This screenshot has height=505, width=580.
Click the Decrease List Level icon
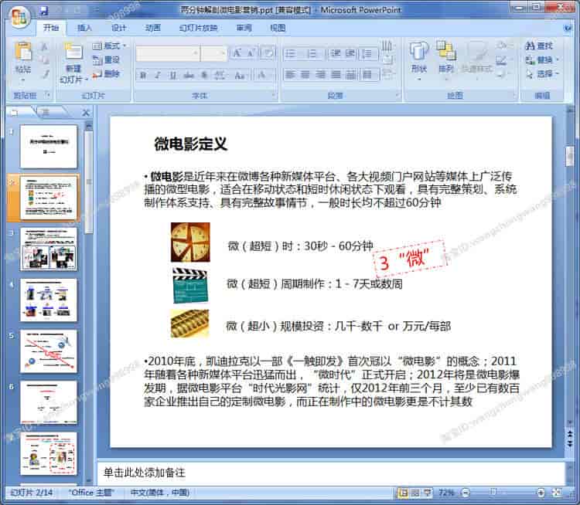point(336,53)
